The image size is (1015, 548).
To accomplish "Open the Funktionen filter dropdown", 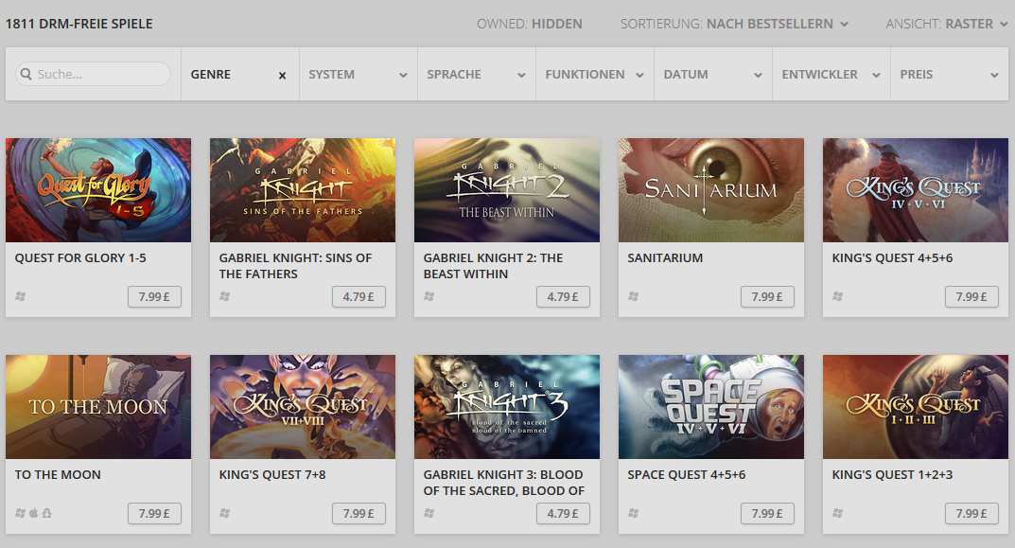I will (x=595, y=74).
